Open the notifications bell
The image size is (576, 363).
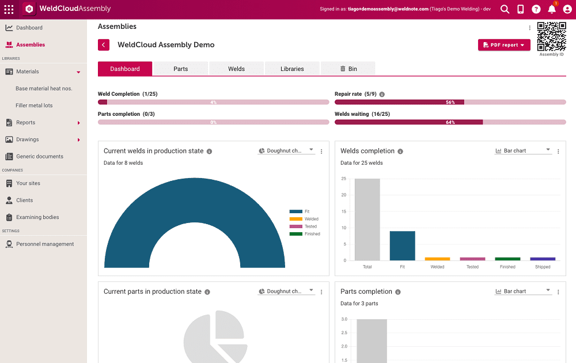(x=551, y=9)
